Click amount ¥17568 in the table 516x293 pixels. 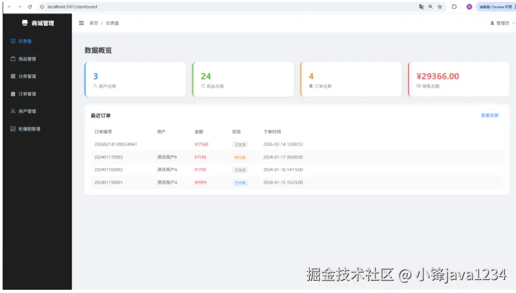201,144
